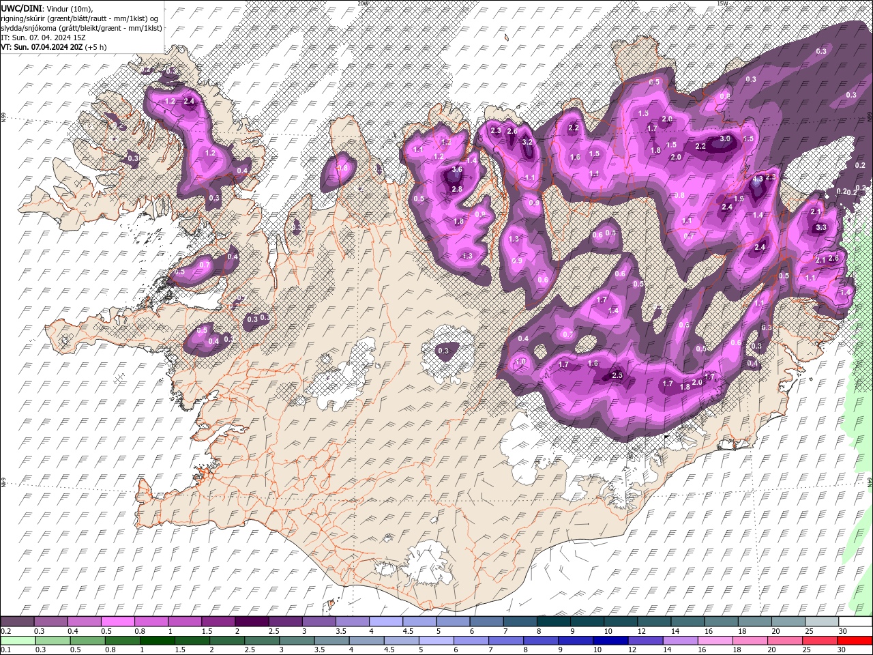Screen dimensions: 873x655
Task: Click the '2.8' snowfall value below 3.6
Action: click(x=457, y=189)
